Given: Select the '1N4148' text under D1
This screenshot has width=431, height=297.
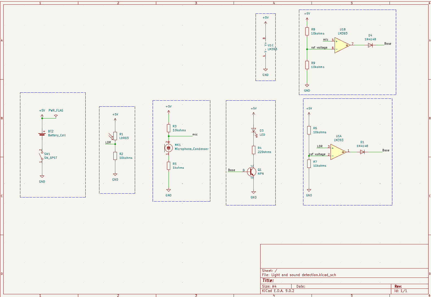Looking at the screenshot, I should point(362,146).
